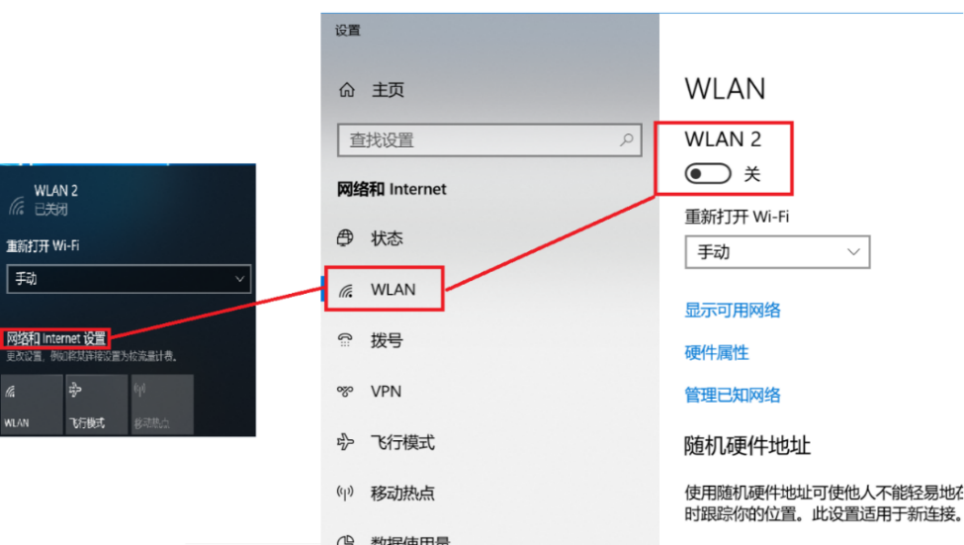This screenshot has width=964, height=545.
Task: Expand the 手动 dropdown in dark flyout
Action: 129,279
